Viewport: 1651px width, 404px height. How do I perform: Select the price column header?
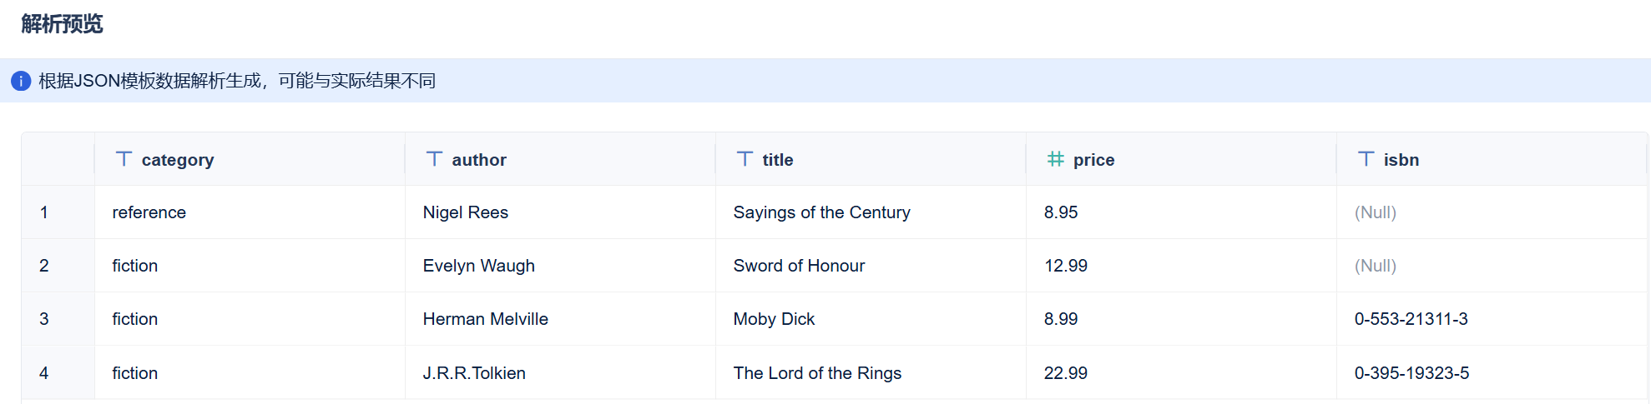1181,159
